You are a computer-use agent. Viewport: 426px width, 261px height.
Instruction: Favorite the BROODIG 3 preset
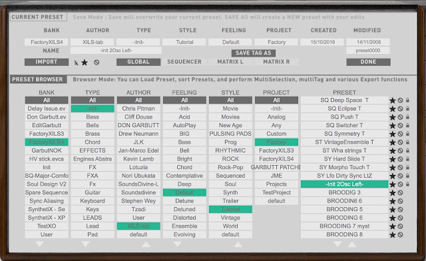(x=392, y=193)
